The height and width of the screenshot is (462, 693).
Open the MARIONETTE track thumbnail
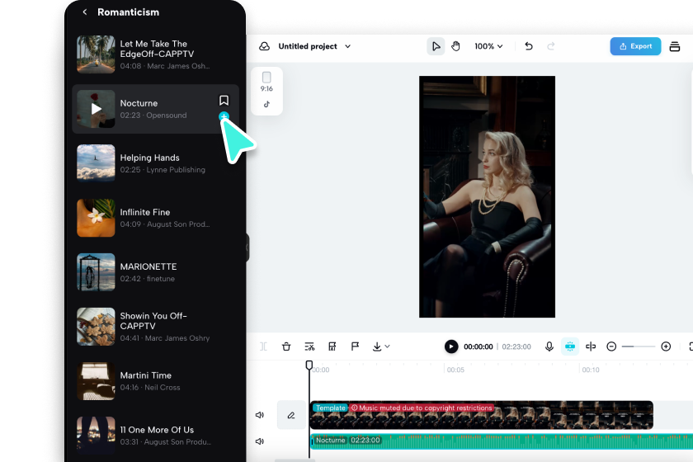click(96, 272)
